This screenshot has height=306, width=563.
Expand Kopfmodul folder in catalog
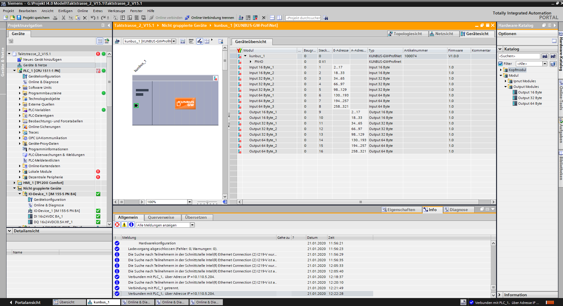501,70
